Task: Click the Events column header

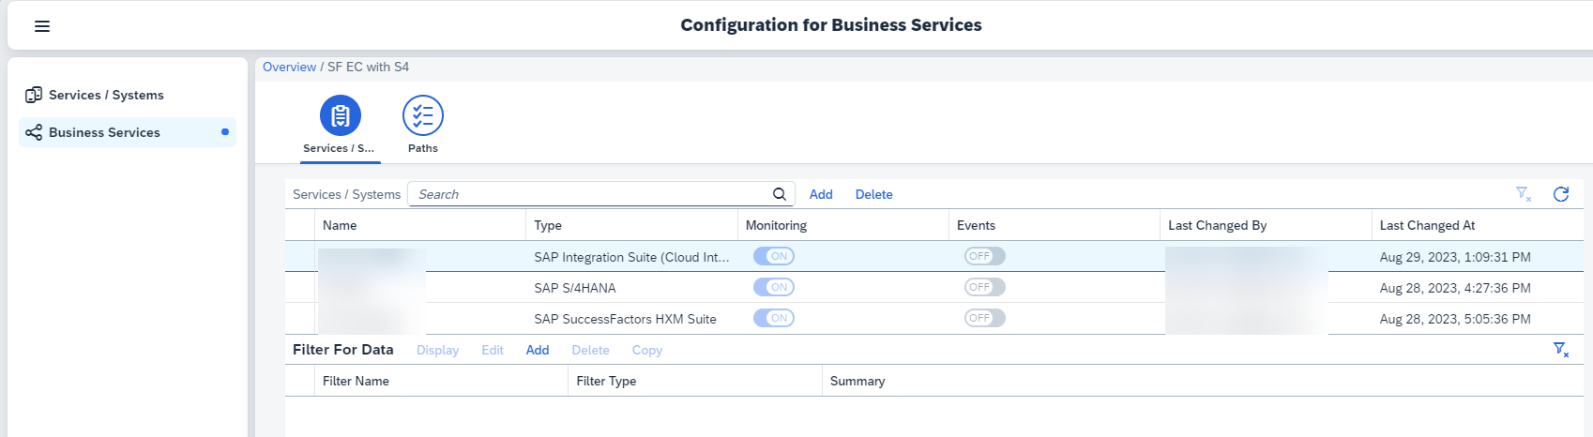Action: pyautogui.click(x=1054, y=225)
